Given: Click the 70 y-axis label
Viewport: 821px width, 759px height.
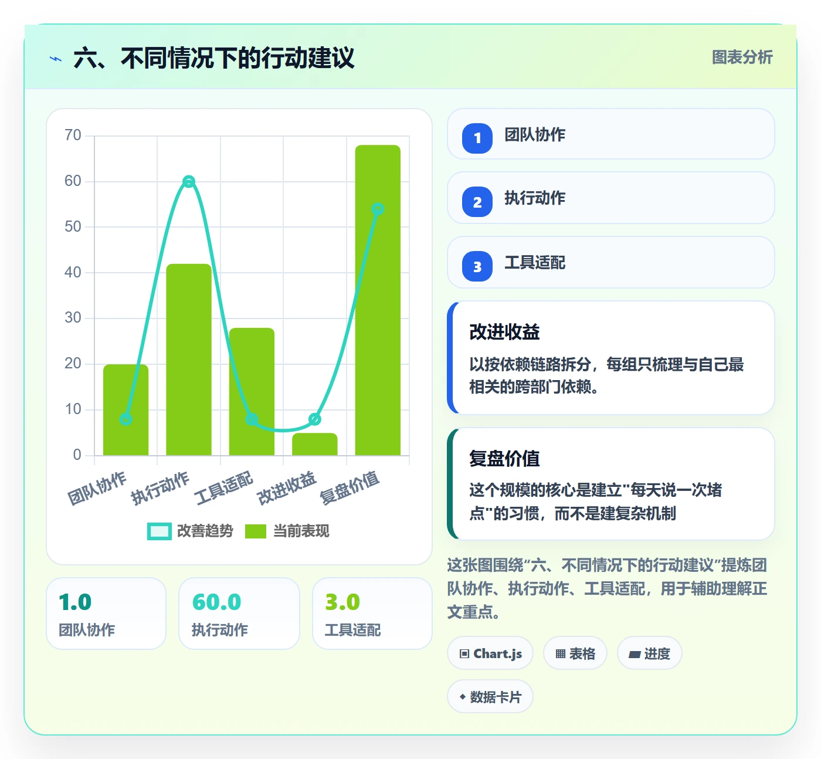Looking at the screenshot, I should (73, 135).
